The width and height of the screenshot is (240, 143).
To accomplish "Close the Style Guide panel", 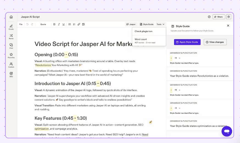I will coord(228,26).
